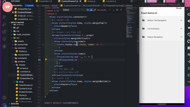Go to next match in find widget
This screenshot has height=107, width=190.
click(x=113, y=10)
